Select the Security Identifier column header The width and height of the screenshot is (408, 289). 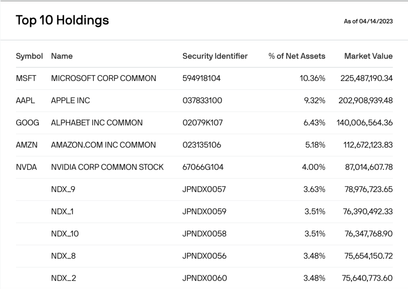pos(215,56)
